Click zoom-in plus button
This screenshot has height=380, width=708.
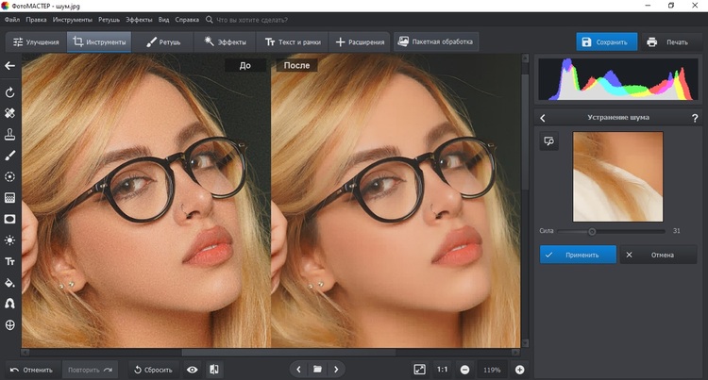coord(519,369)
